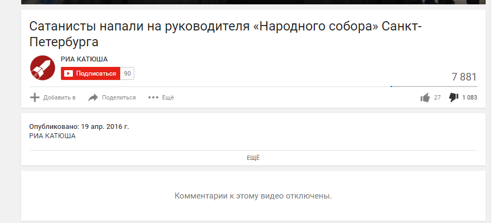496x223 pixels.
Task: Click the like count 27
Action: [x=437, y=97]
